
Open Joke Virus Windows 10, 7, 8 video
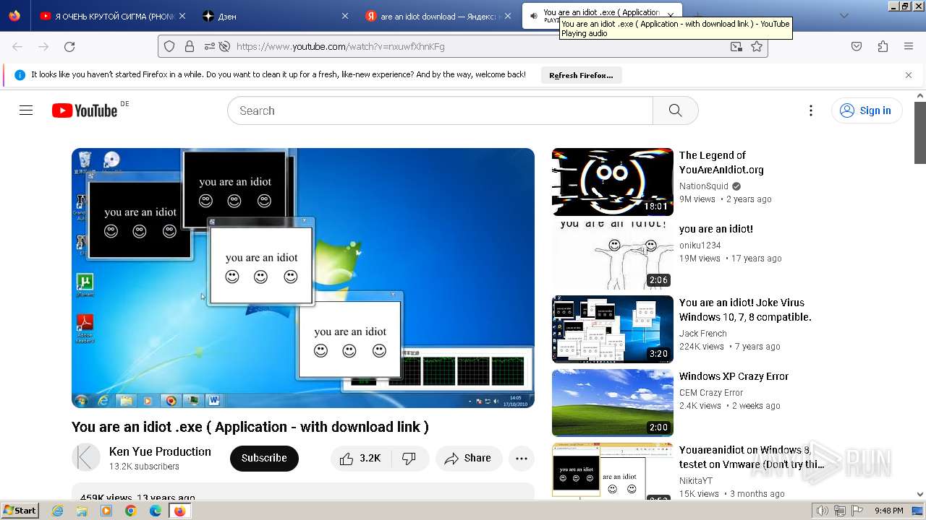point(745,310)
